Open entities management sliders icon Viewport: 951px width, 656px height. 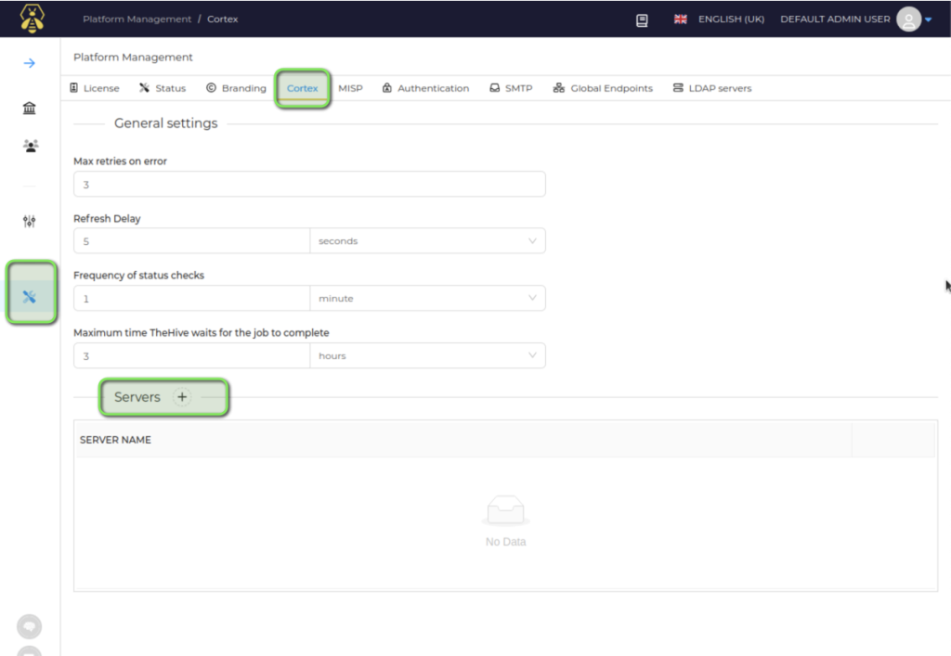29,221
